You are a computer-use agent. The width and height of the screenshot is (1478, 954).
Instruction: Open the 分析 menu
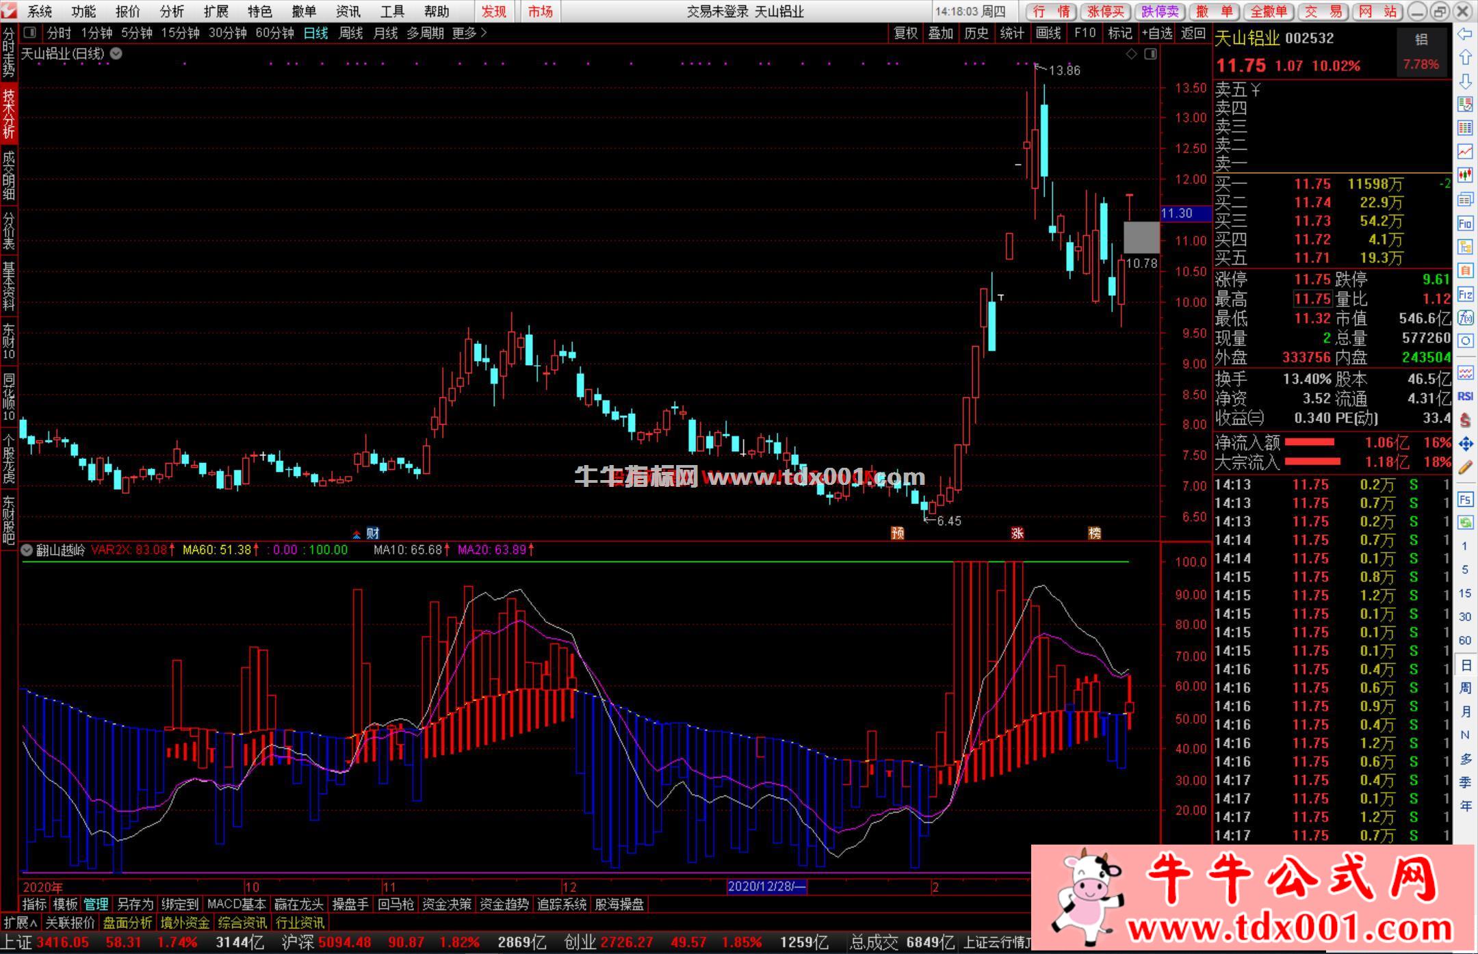pos(172,12)
